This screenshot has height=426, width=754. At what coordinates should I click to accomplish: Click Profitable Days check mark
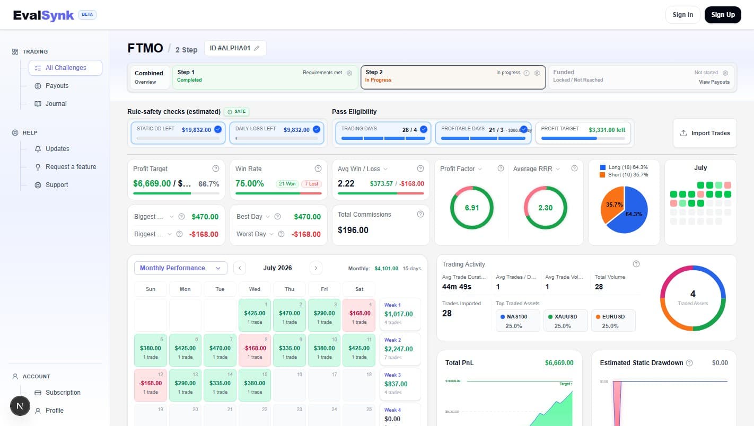tap(524, 129)
